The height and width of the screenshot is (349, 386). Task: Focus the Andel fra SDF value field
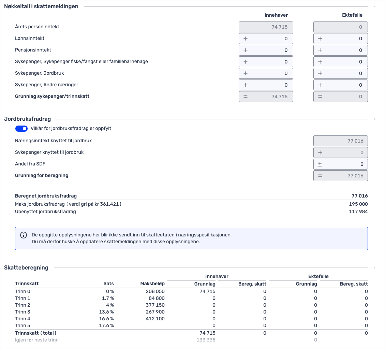[344, 164]
